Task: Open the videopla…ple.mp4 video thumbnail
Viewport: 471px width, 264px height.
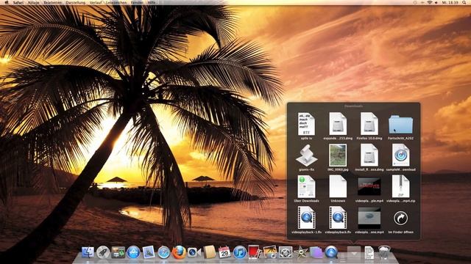Action: click(369, 186)
